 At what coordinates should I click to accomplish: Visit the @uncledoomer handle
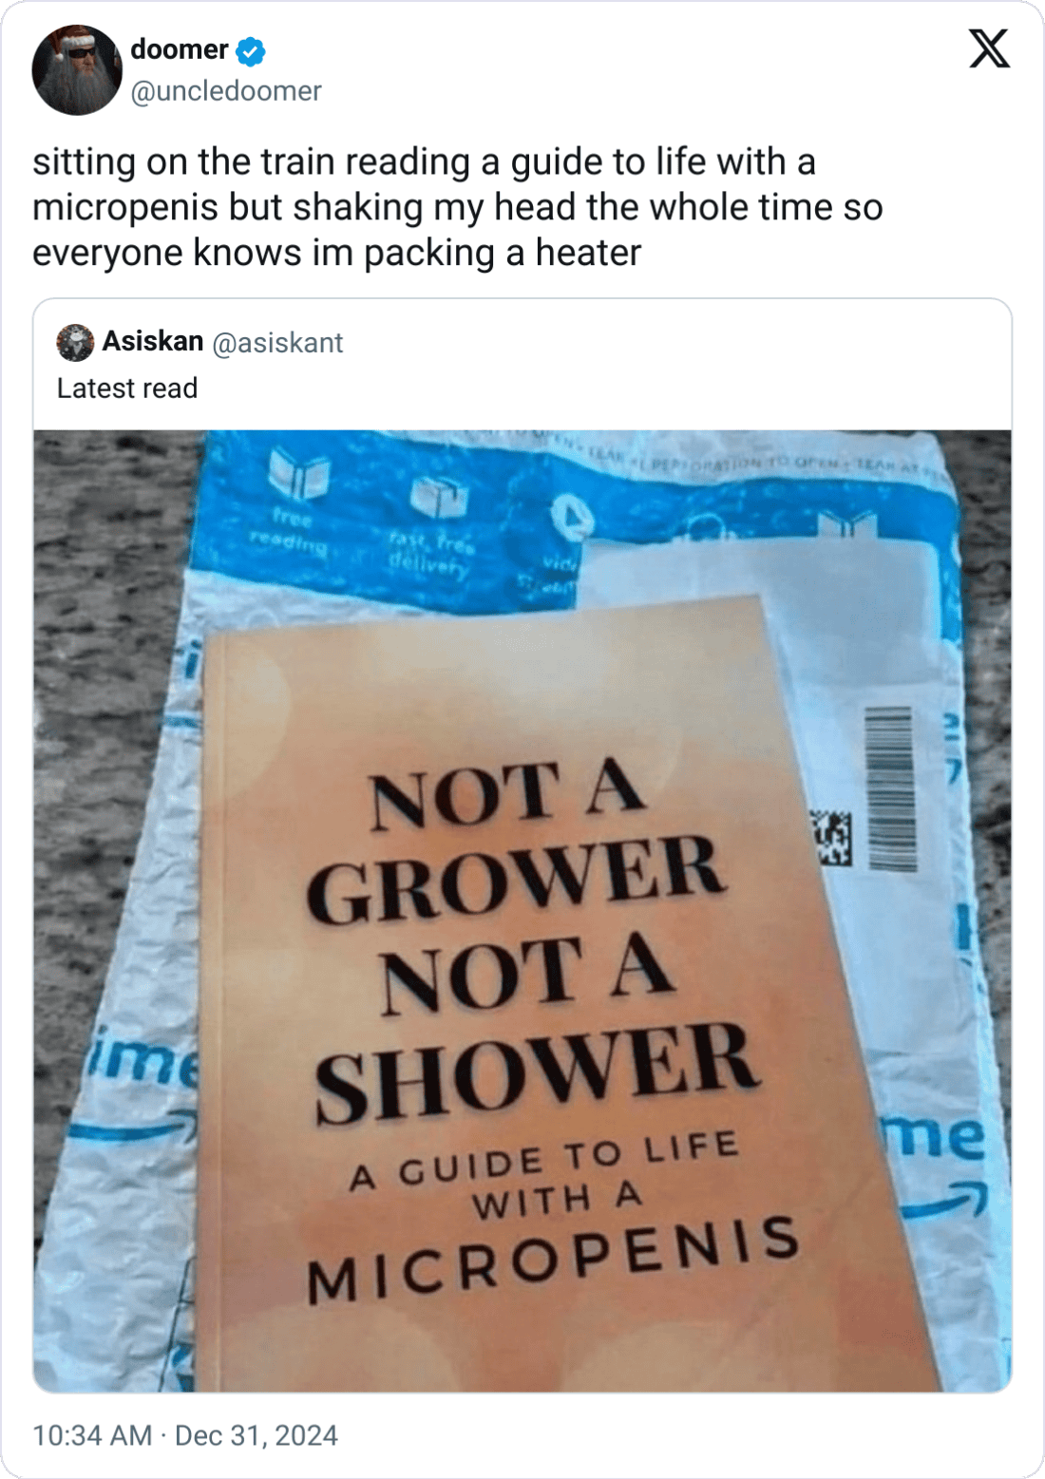pyautogui.click(x=226, y=91)
